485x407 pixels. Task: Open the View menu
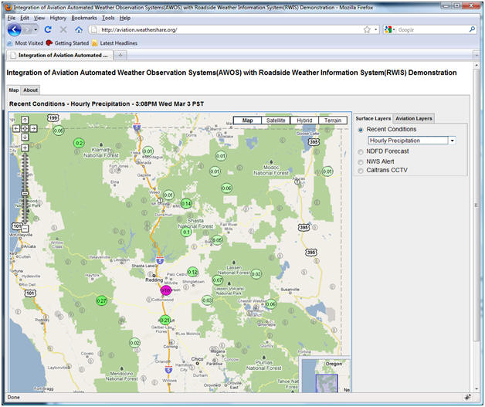39,18
